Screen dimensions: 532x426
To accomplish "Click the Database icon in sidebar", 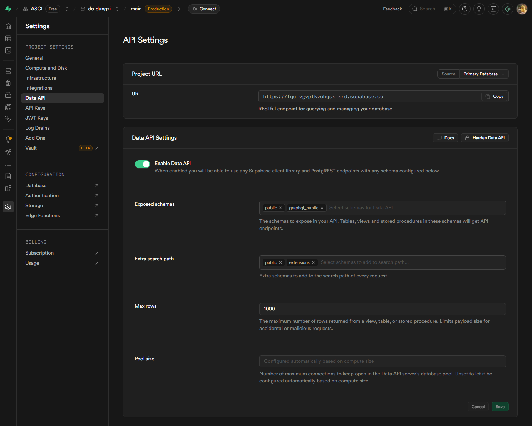I will 8,71.
